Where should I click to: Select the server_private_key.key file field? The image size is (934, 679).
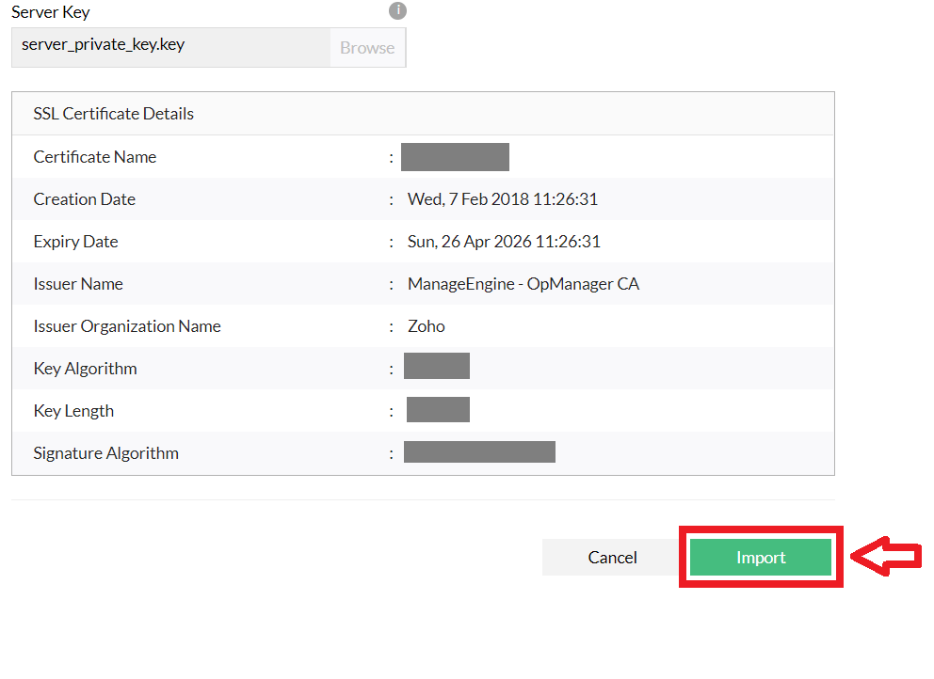click(169, 47)
